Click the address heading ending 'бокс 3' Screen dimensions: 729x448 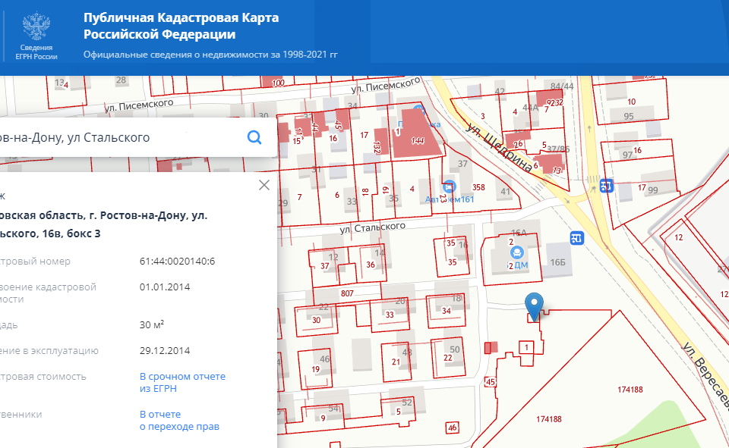coord(103,224)
